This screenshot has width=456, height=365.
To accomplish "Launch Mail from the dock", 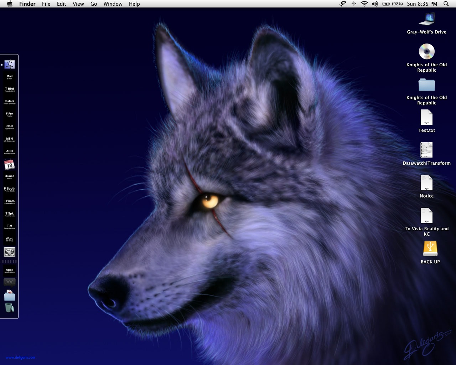I will 10,77.
